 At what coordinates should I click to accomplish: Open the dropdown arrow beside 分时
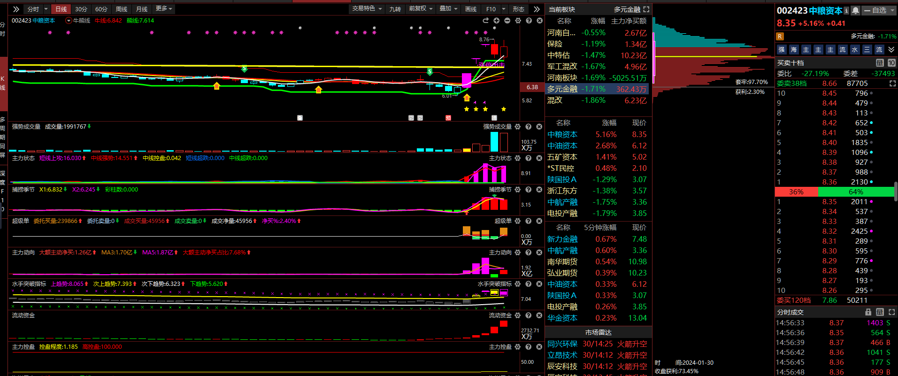(x=46, y=9)
